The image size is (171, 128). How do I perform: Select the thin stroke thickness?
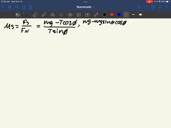tap(126, 15)
